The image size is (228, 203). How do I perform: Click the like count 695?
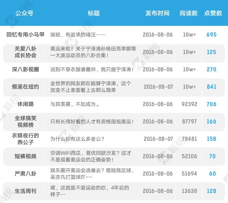[211, 35]
